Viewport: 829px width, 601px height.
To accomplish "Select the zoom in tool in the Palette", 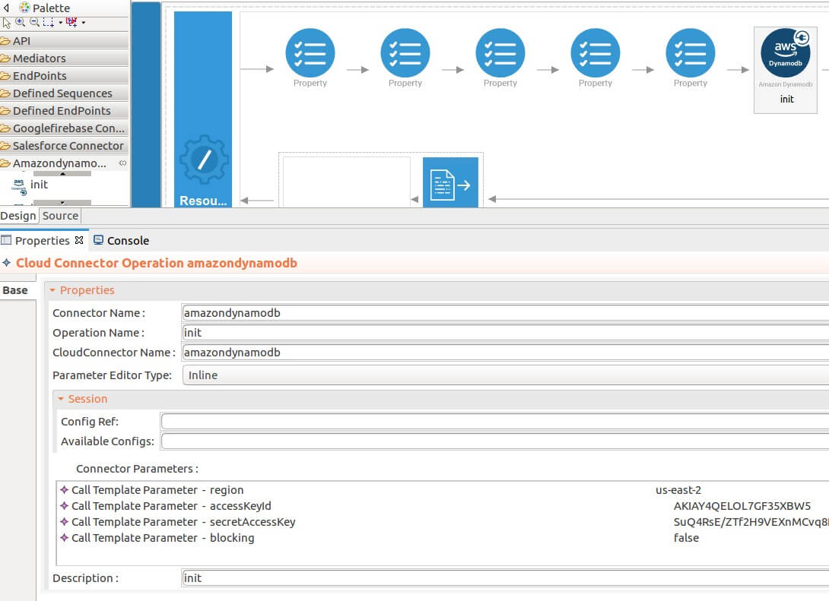I will point(19,22).
